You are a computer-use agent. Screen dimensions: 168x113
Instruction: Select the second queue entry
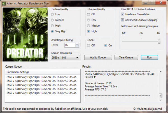coord(41,81)
